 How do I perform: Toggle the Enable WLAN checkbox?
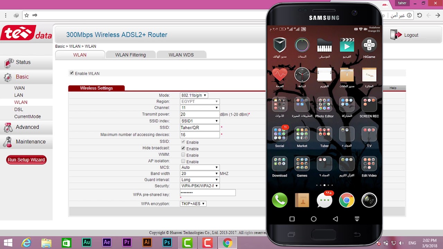(72, 73)
